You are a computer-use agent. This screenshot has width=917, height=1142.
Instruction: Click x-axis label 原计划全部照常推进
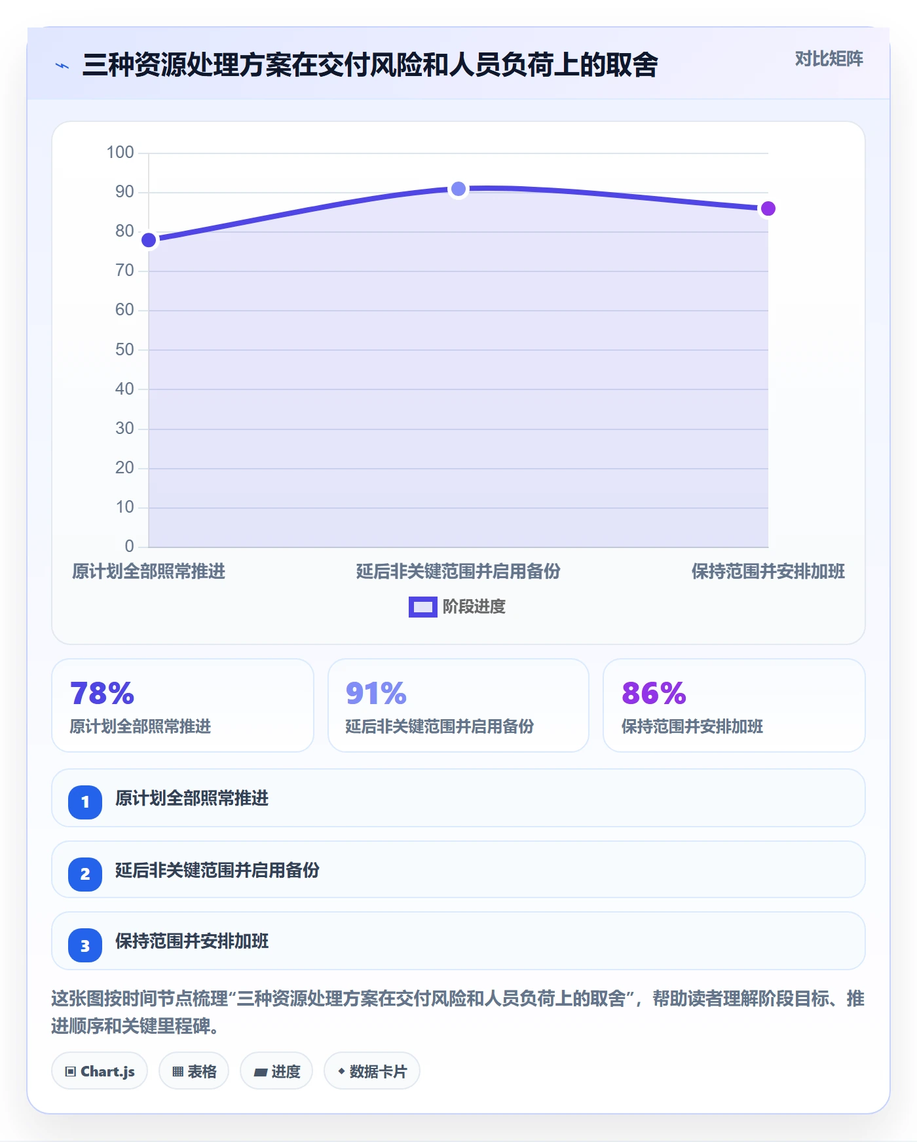(x=149, y=571)
